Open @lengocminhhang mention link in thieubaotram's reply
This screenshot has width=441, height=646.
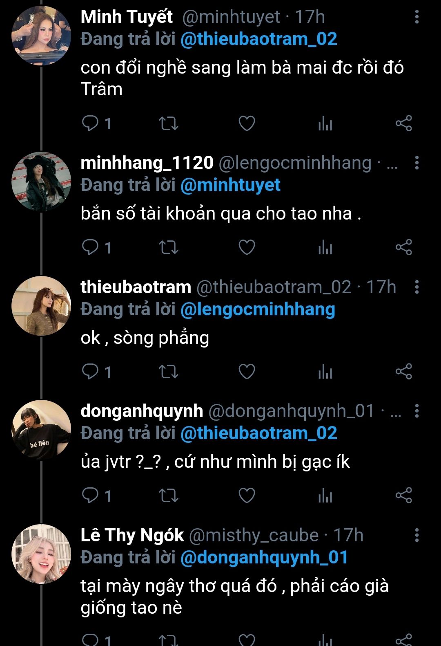click(258, 310)
